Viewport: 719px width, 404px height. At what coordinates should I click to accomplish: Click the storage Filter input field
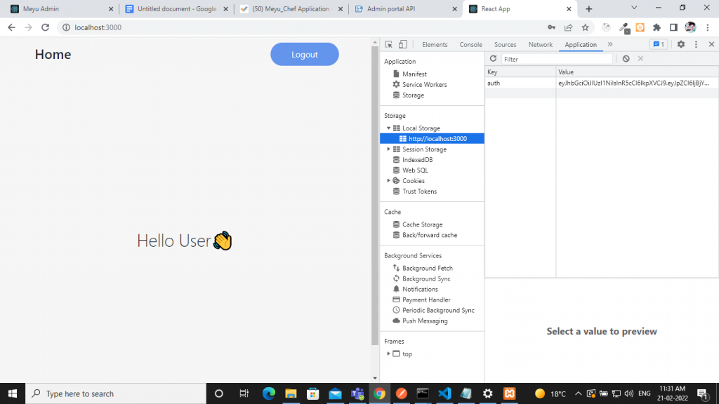point(557,59)
